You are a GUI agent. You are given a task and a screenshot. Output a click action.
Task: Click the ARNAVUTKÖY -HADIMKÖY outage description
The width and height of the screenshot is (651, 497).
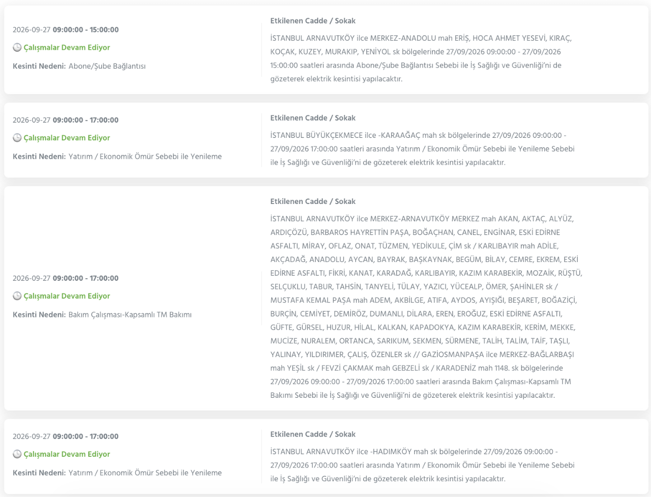[423, 465]
